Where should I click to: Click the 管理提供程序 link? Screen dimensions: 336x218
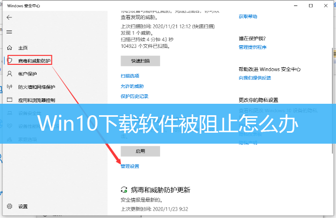[x=252, y=47]
